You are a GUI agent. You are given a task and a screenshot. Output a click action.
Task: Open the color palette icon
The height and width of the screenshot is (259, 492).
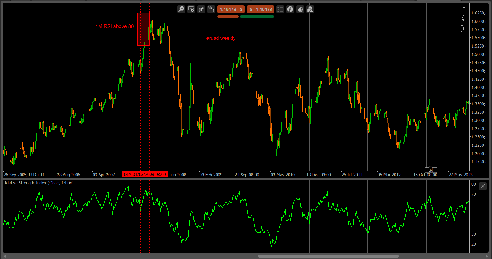point(300,9)
